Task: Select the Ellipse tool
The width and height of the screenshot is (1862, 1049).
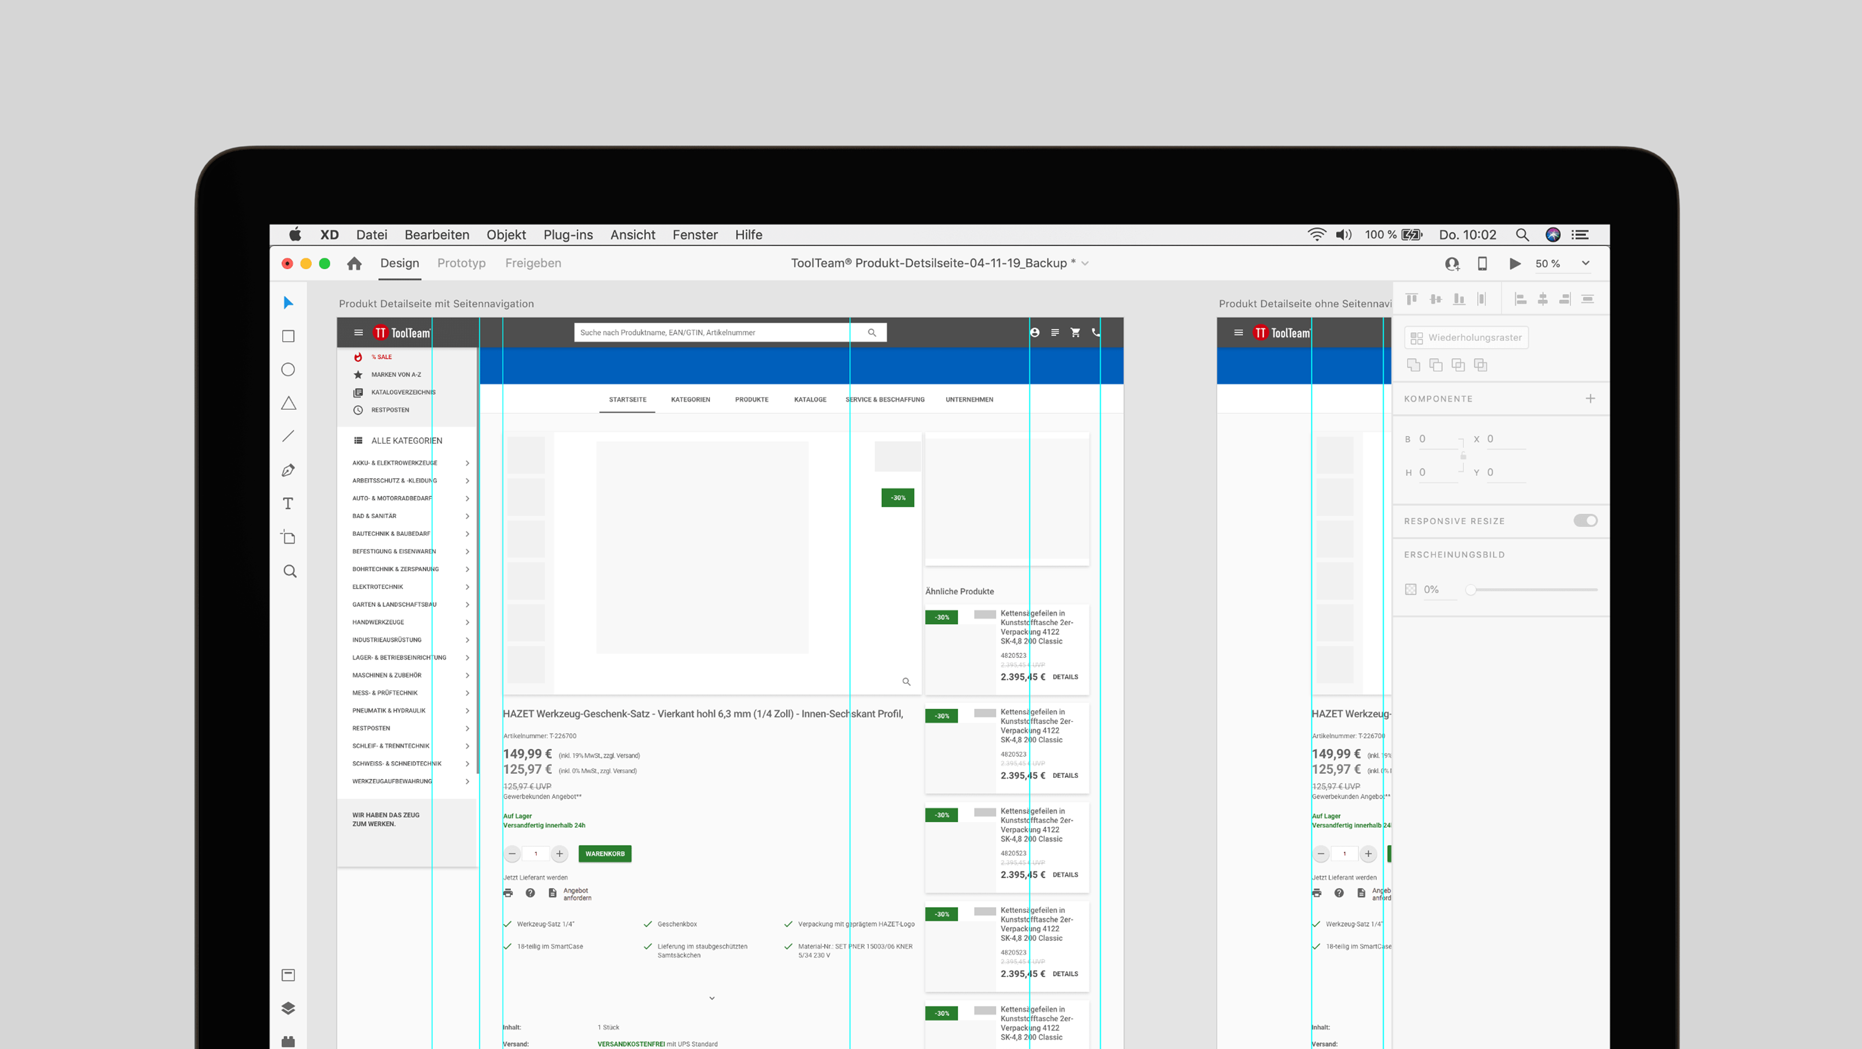Action: [288, 369]
